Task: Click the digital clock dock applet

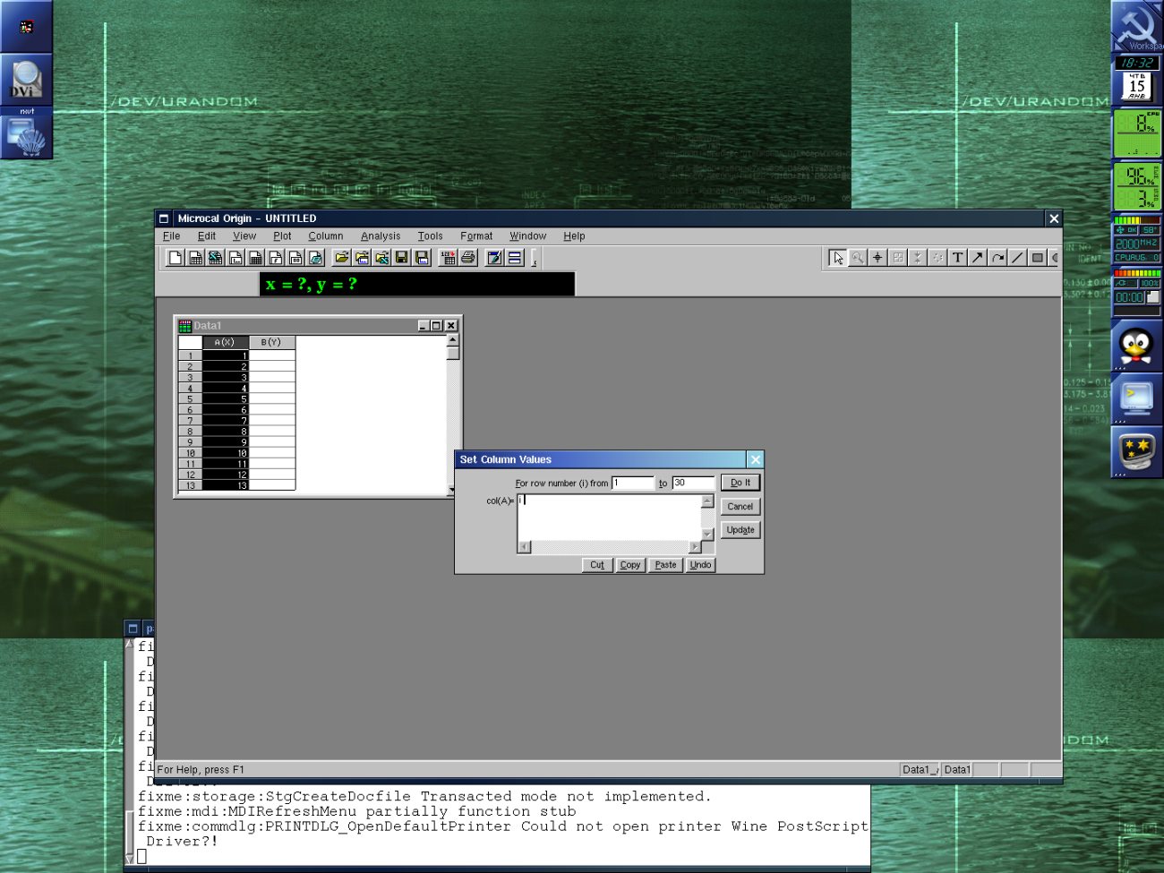Action: (x=1136, y=63)
